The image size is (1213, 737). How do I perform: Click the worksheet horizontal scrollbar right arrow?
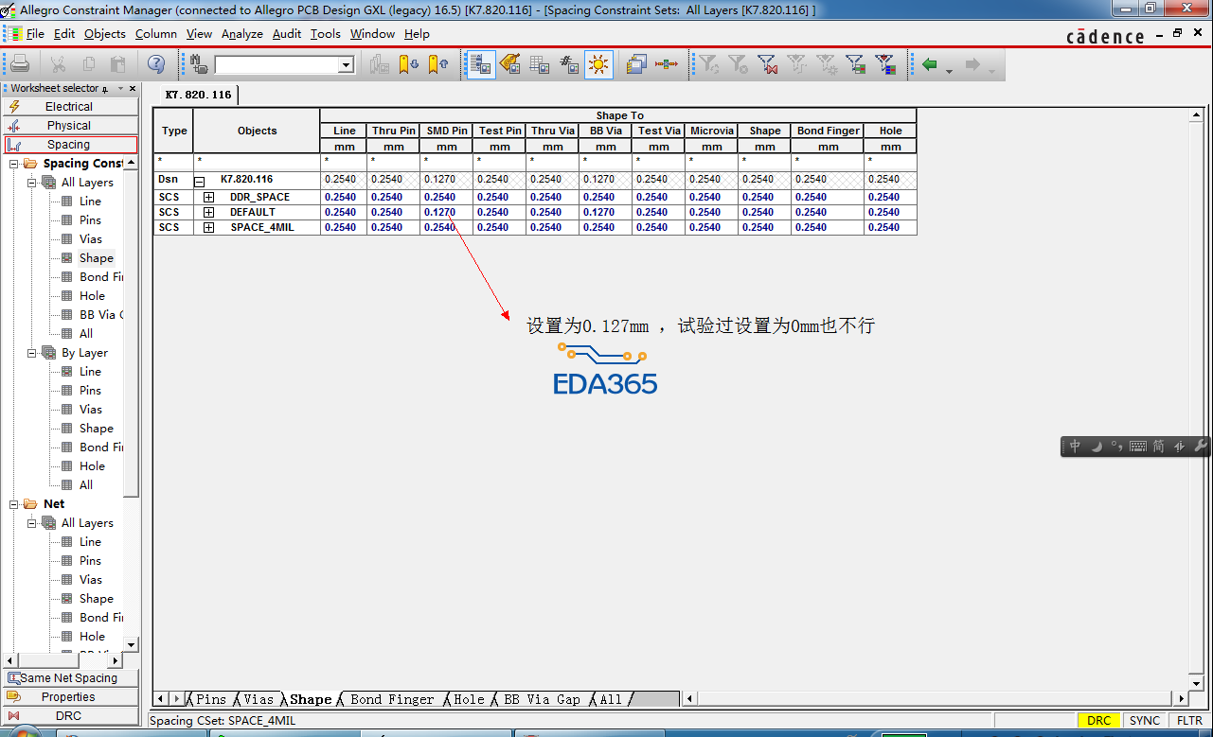(x=1181, y=699)
